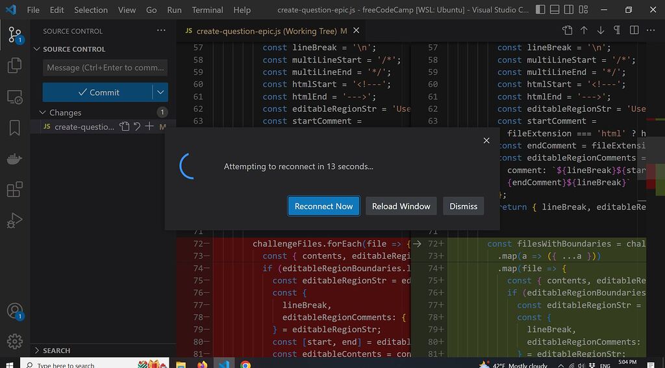Click the Reconnect Now button
The image size is (665, 368).
coord(323,206)
